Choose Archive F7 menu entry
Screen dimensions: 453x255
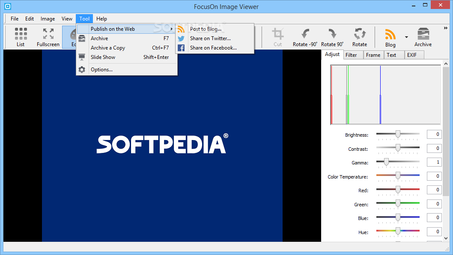127,38
